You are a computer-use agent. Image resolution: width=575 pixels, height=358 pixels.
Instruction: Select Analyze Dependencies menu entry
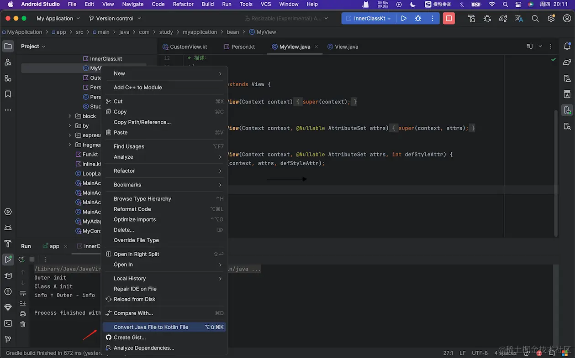point(164,348)
